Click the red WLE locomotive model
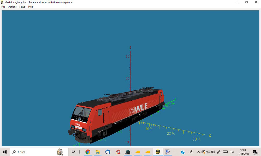 116,115
